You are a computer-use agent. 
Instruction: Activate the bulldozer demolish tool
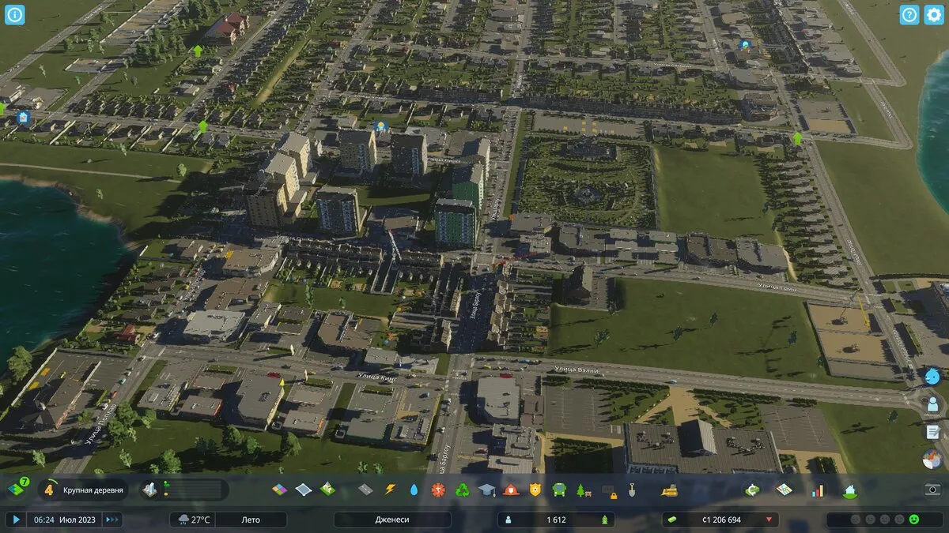(669, 490)
